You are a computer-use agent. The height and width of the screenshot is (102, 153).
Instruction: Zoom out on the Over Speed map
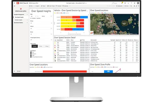coord(135,20)
